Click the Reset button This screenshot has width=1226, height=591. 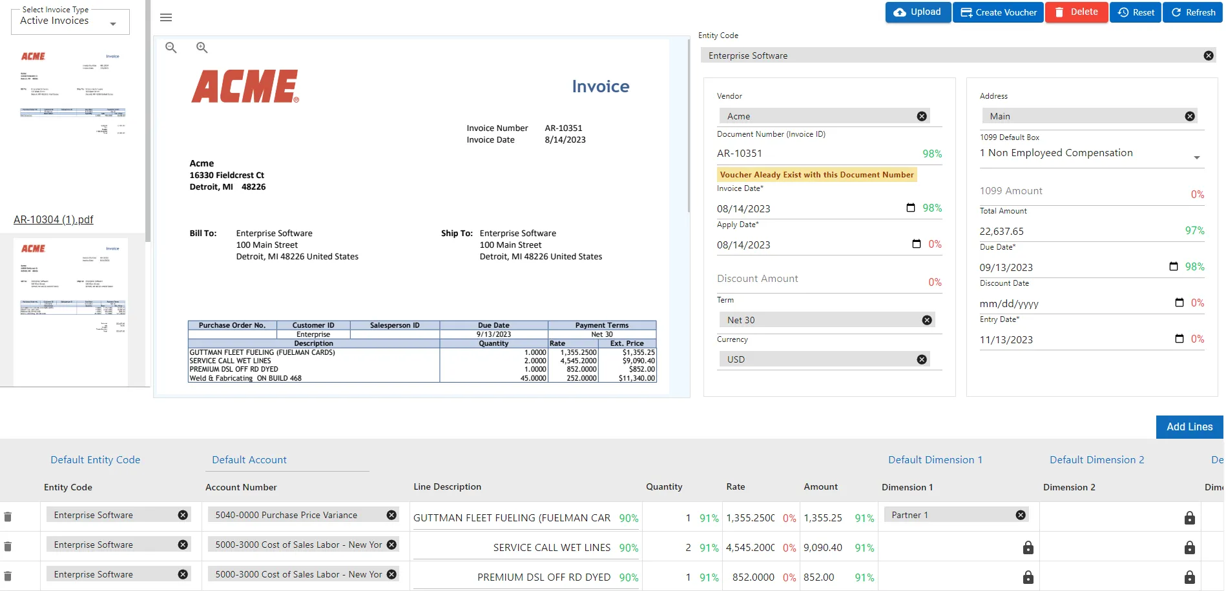tap(1136, 12)
